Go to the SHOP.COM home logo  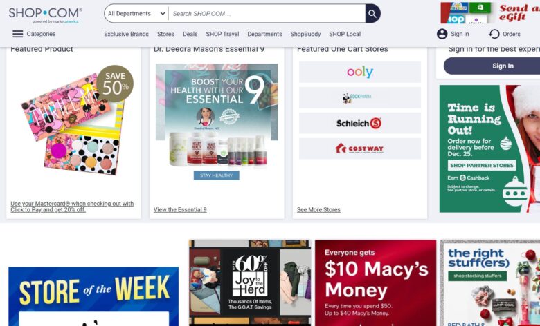[46, 15]
